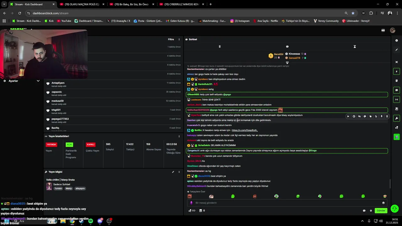
Task: Open Spotify from the Windows taskbar
Action: [90, 221]
